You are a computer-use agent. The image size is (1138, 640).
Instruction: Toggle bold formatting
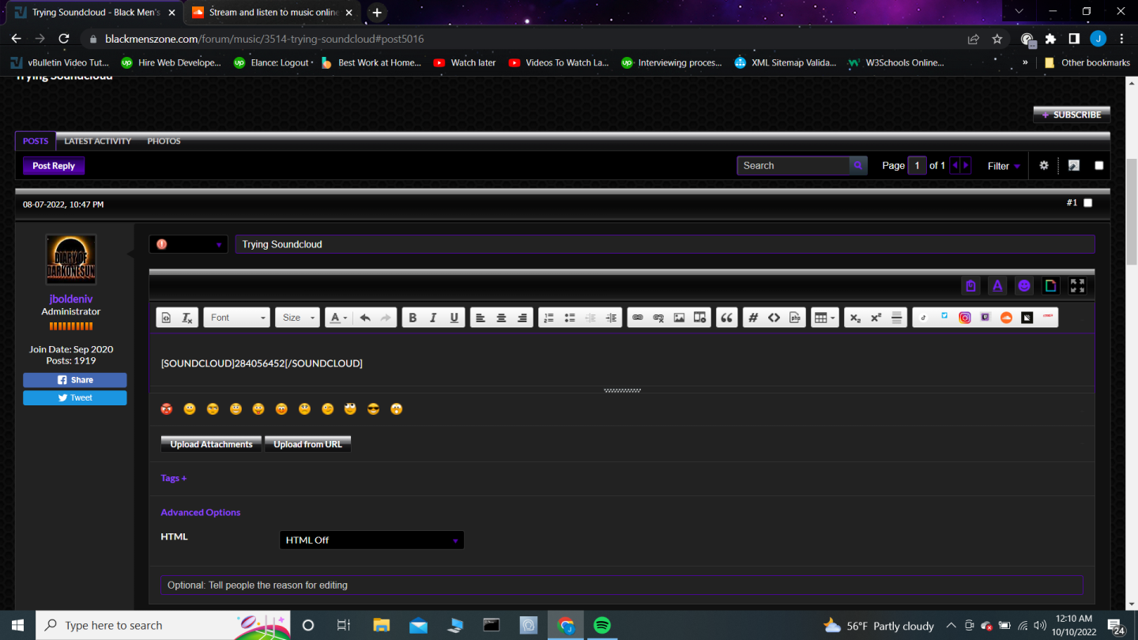[413, 318]
